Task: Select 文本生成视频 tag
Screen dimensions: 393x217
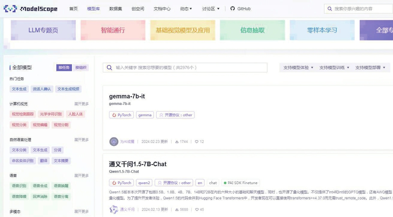Action: [x=68, y=89]
